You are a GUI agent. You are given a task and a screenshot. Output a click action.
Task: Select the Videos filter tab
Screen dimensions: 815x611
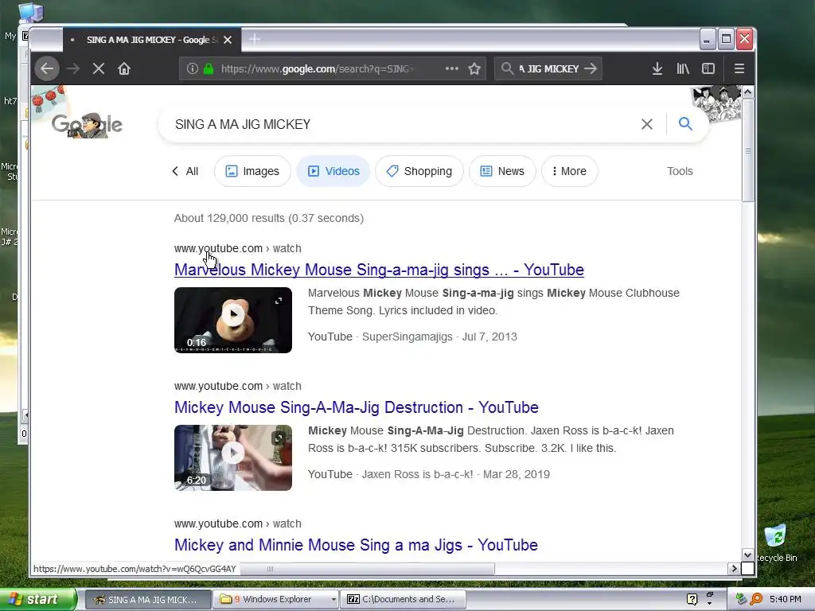point(333,172)
